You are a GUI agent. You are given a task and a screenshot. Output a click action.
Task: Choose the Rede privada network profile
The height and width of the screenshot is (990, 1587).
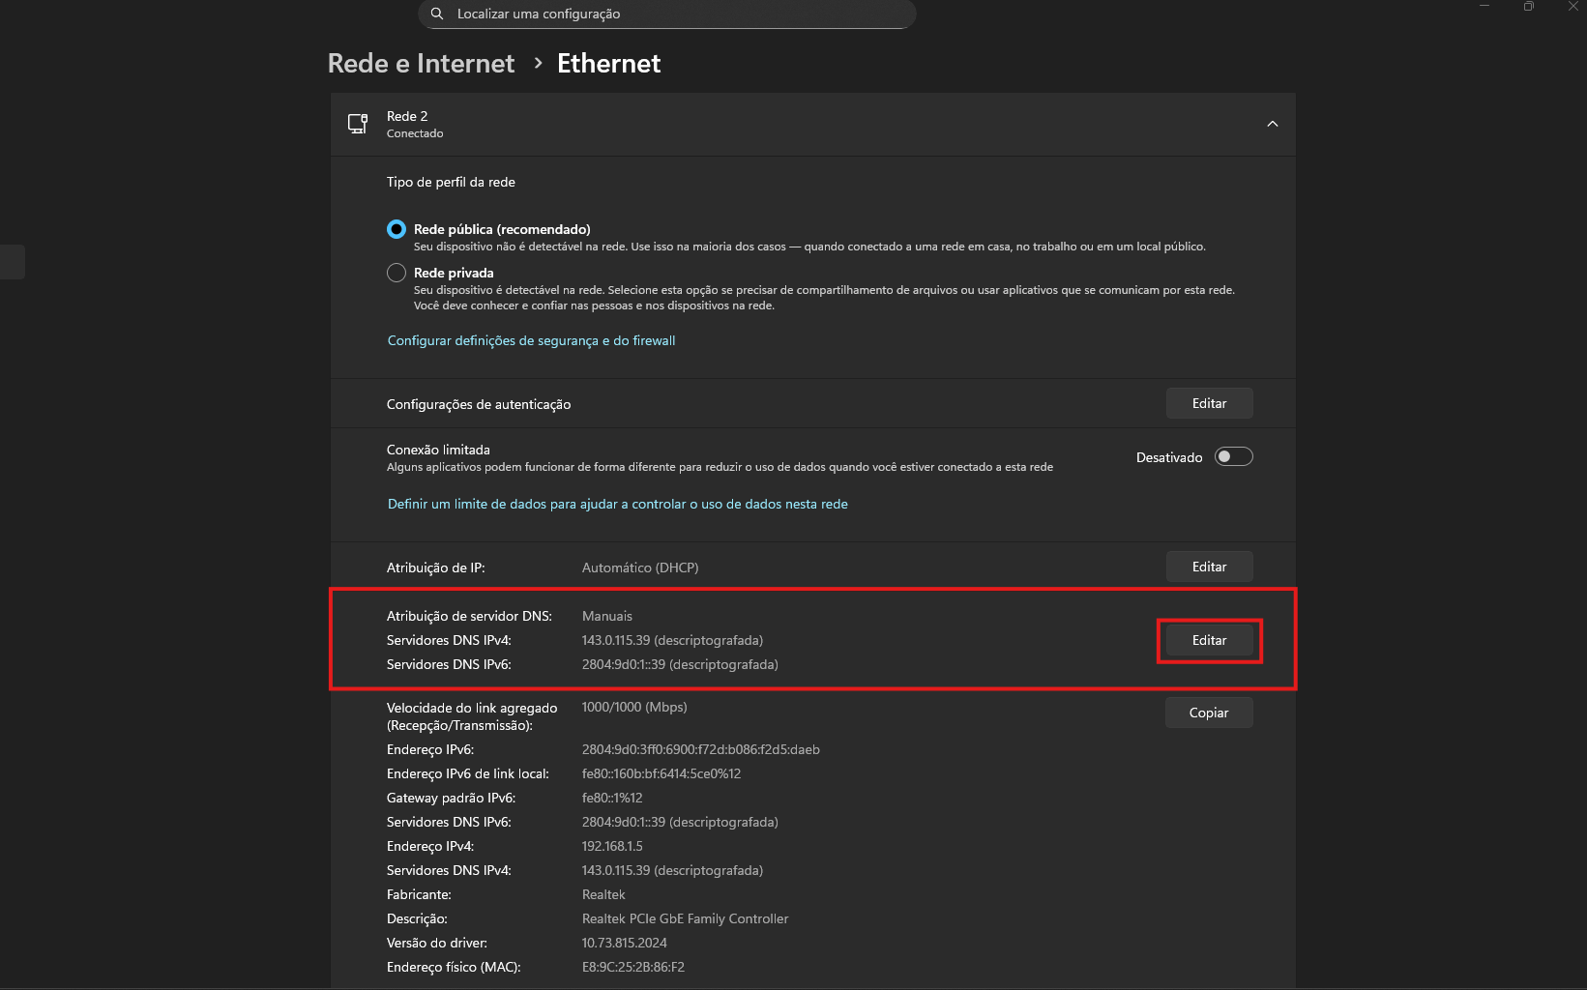click(397, 273)
